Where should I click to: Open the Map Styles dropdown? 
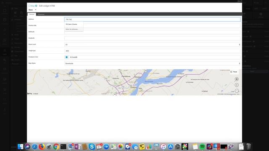tap(152, 63)
